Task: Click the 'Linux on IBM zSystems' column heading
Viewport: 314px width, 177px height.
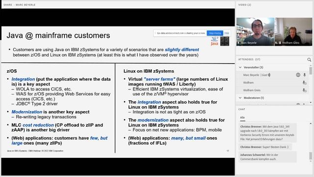Action: click(x=149, y=71)
